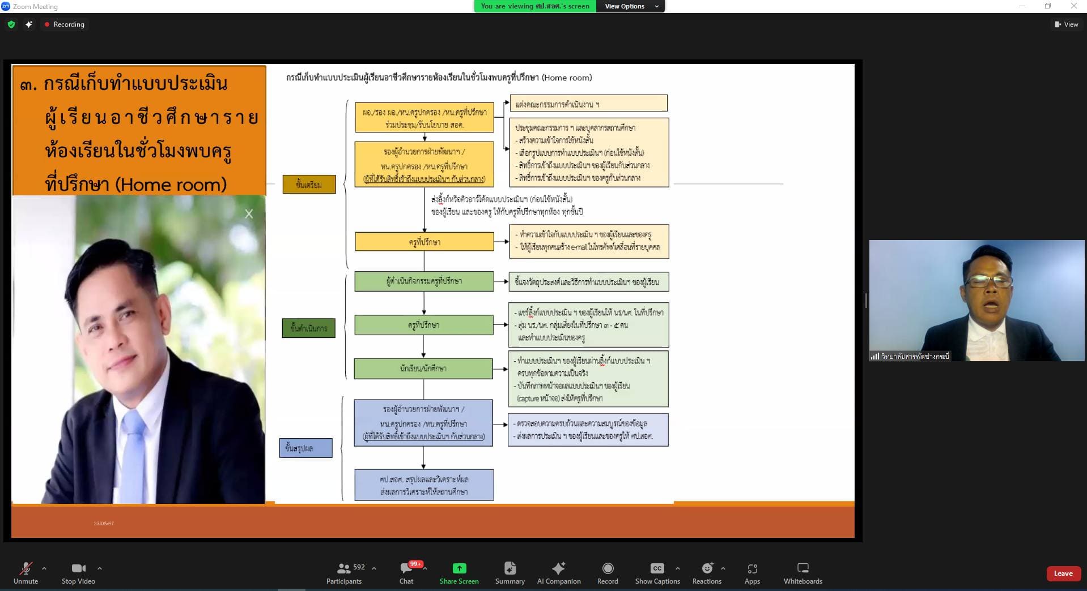Viewport: 1087px width, 591px height.
Task: Open the meeting Summary
Action: coord(509,572)
